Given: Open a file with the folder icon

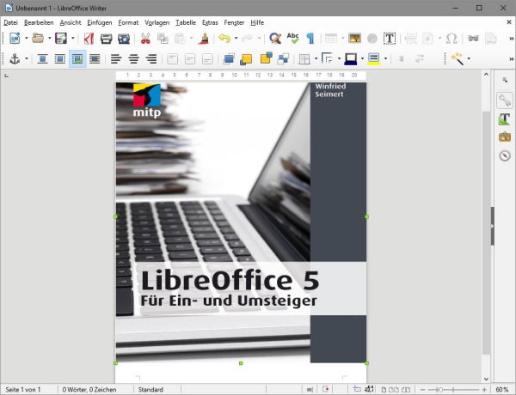Looking at the screenshot, I should 38,39.
